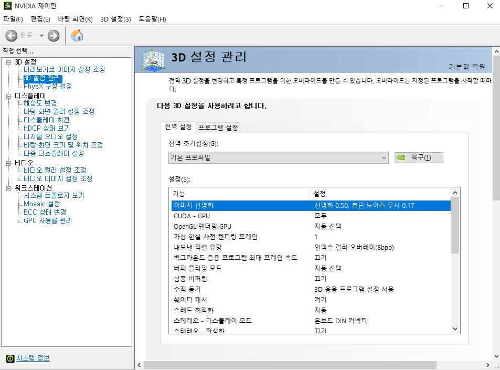
Task: Select 백그라운드 응용 프로그램 최대 프레임 속도 row
Action: click(311, 258)
